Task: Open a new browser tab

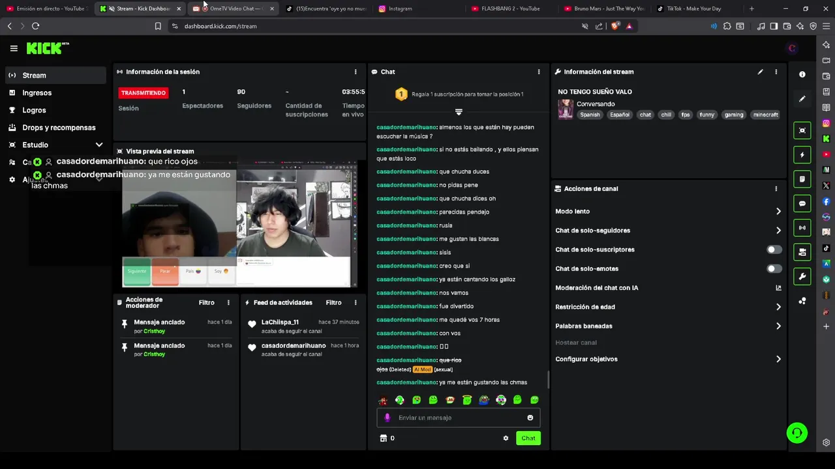Action: point(751,8)
